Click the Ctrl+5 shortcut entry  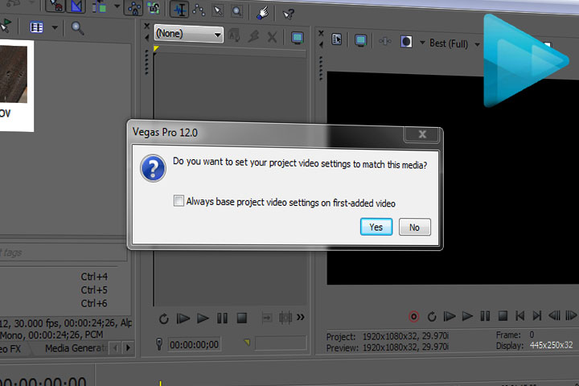[94, 290]
